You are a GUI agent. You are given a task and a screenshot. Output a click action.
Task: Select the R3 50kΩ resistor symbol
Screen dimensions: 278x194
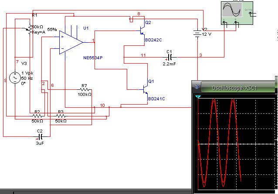tap(61, 116)
